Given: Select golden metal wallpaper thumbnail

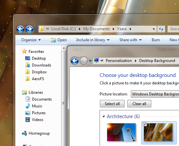Looking at the screenshot, I should point(158,132).
